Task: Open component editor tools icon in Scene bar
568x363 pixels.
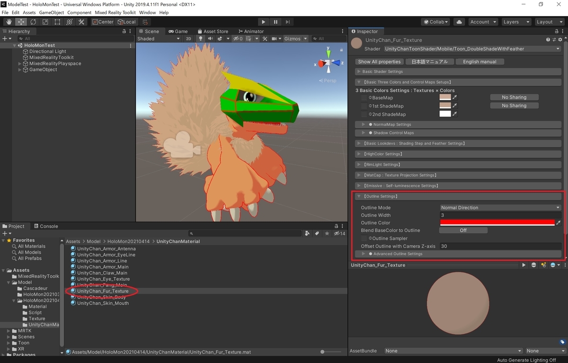Action: (265, 39)
